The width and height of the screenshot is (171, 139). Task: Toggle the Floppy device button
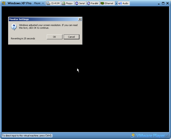click(x=67, y=3)
